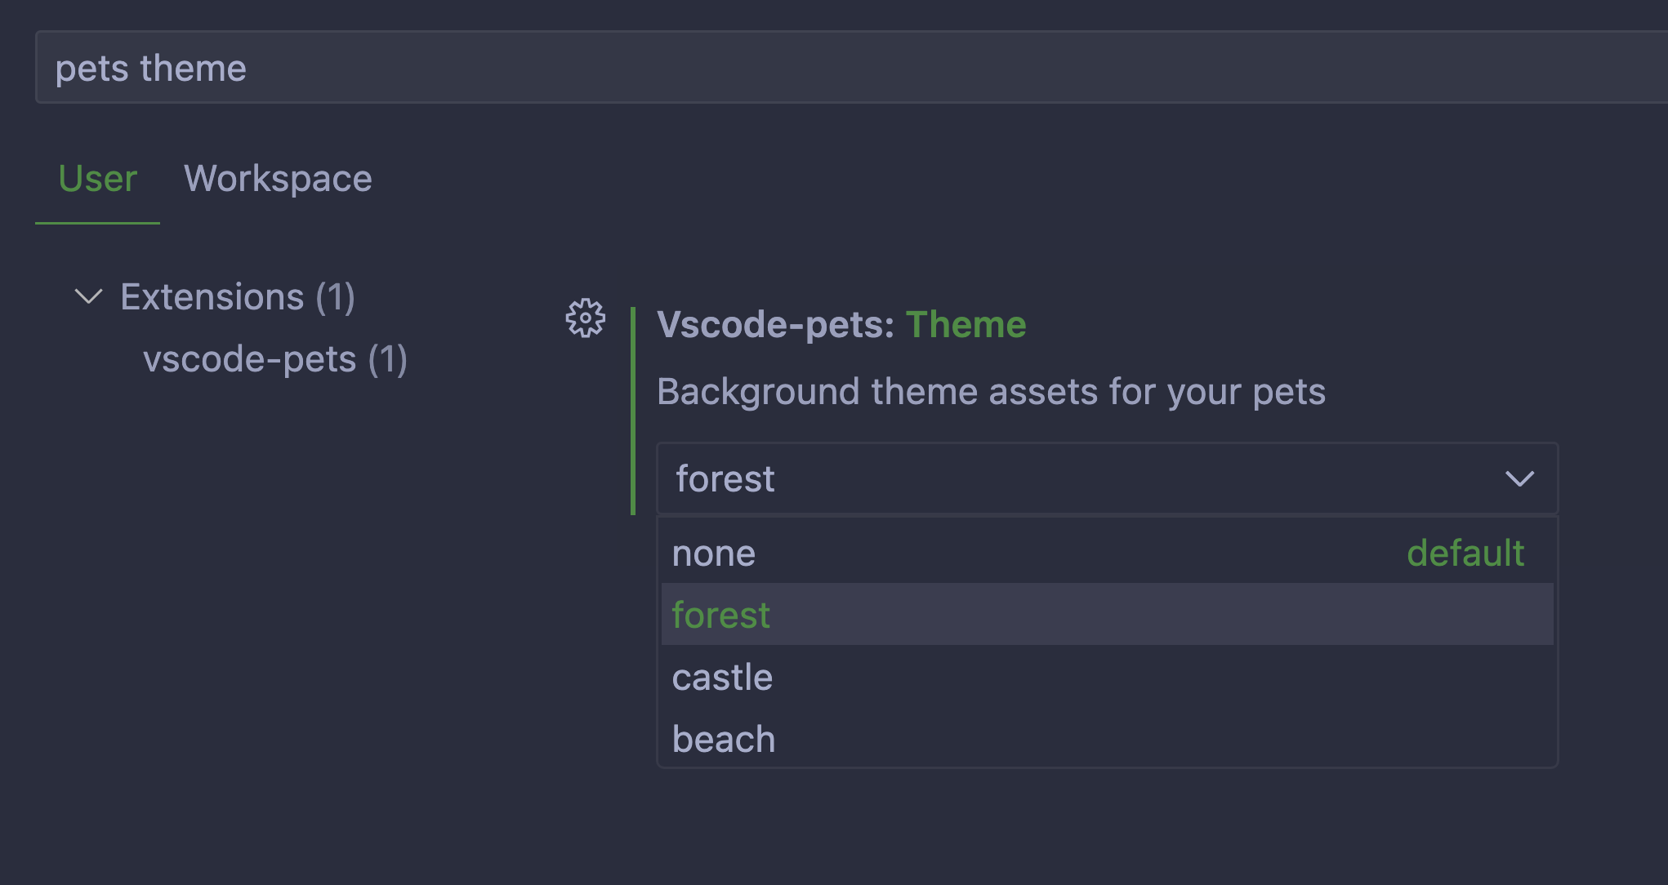Click the dropdown chevron on the theme selector
Screen dimensions: 1668x885
[x=1519, y=479]
